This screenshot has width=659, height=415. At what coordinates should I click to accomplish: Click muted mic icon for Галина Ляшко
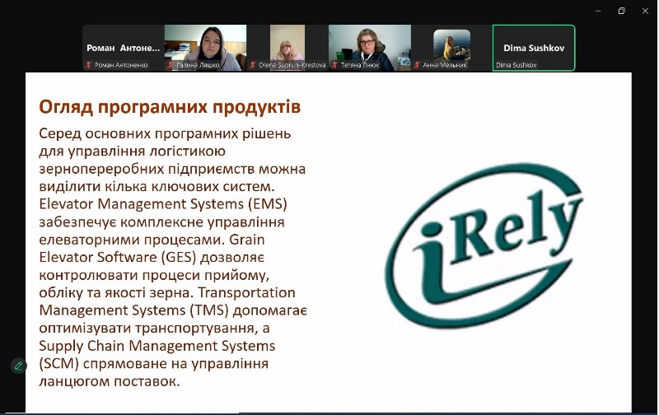[x=171, y=65]
